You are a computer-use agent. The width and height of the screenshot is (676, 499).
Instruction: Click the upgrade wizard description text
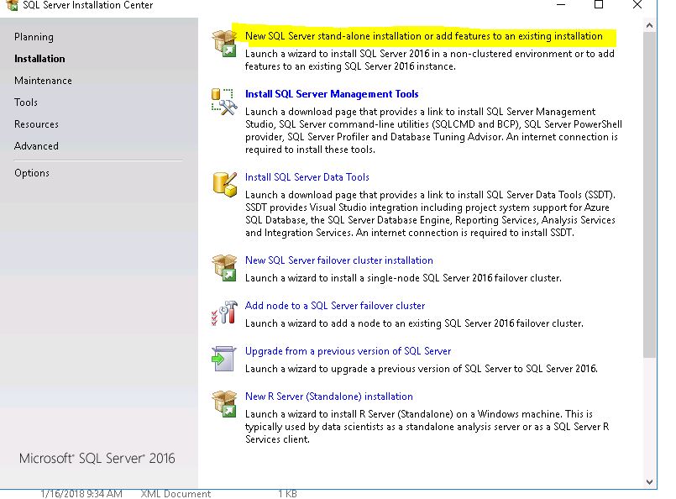coord(422,369)
